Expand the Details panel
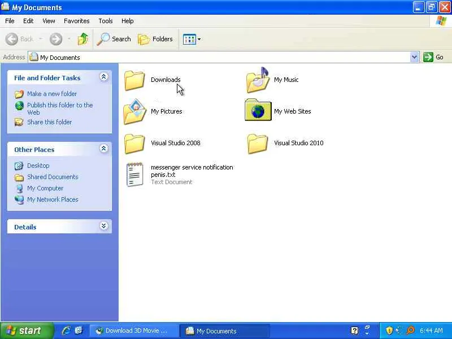Viewport: 452px width, 339px height. [104, 225]
